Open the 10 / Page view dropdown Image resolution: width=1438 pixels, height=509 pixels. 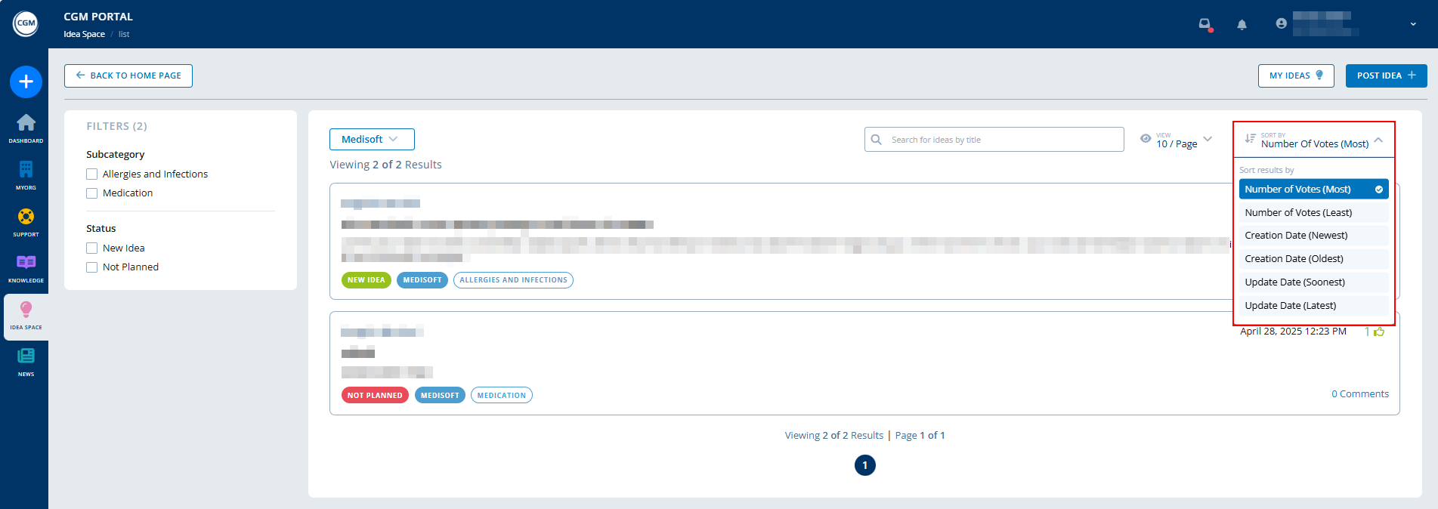(1177, 140)
